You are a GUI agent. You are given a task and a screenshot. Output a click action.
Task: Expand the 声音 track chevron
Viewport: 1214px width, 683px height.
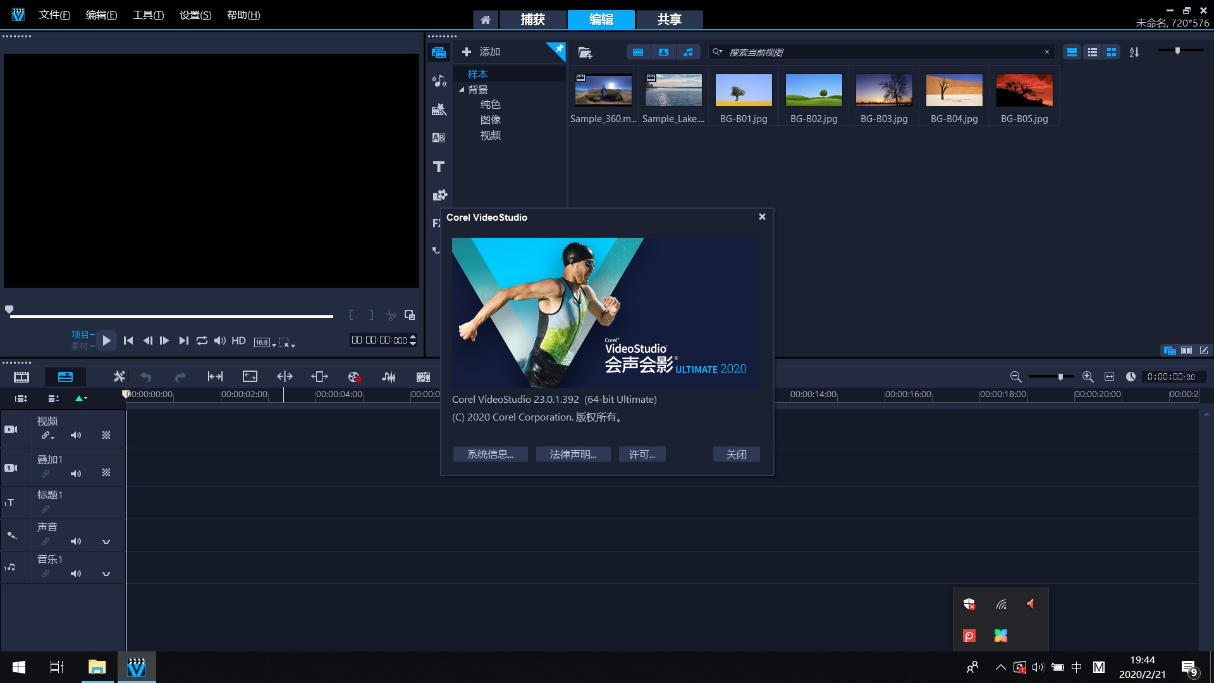(106, 541)
